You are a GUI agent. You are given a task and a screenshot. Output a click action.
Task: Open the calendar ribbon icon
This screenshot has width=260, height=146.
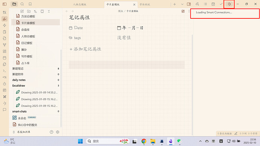point(5,58)
